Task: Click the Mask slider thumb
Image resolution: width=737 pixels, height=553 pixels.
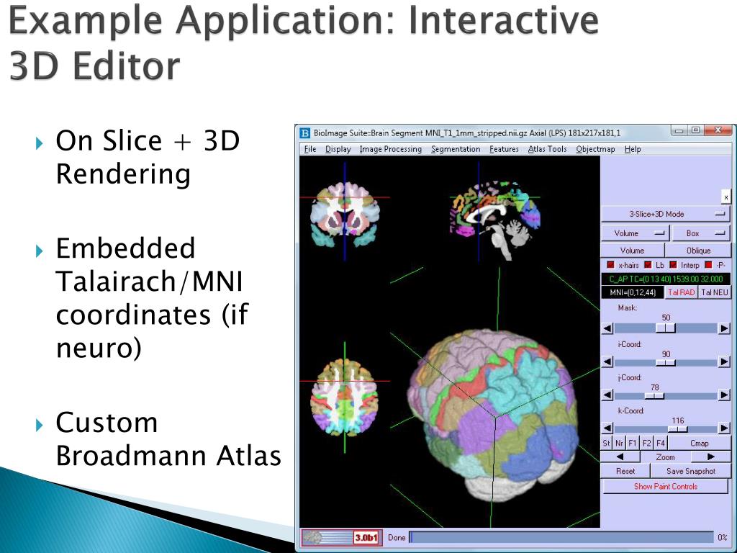Action: [666, 328]
